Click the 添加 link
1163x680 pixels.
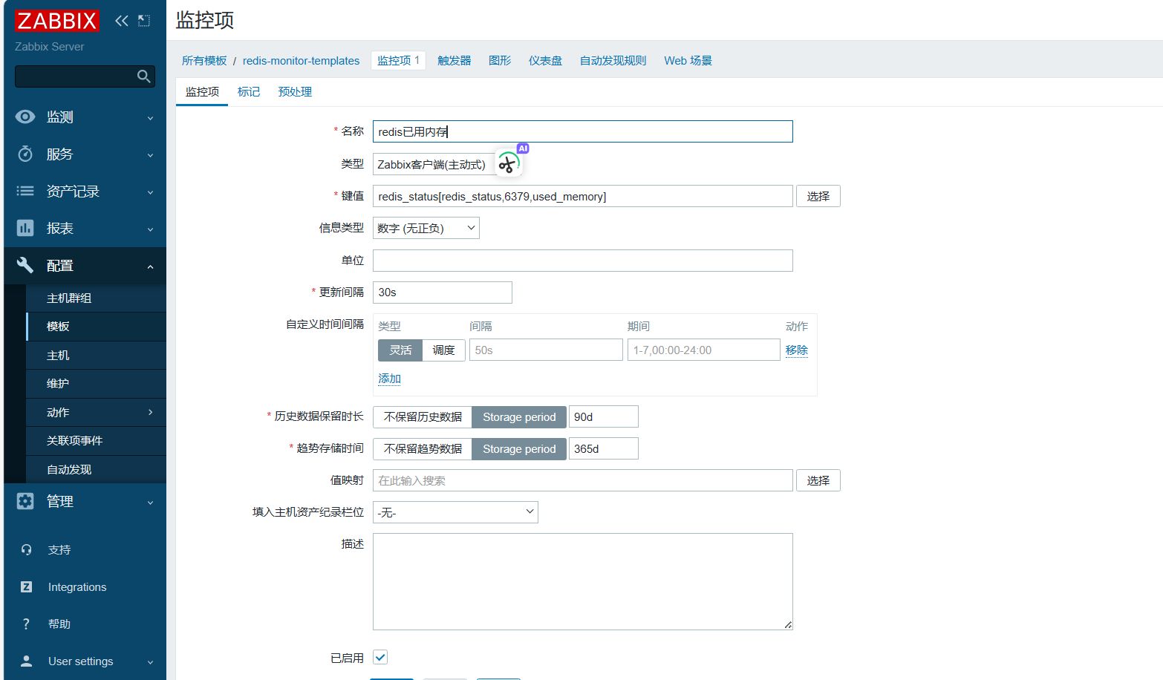click(x=390, y=379)
